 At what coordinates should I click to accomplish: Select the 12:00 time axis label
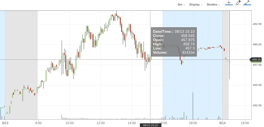[x=101, y=123]
